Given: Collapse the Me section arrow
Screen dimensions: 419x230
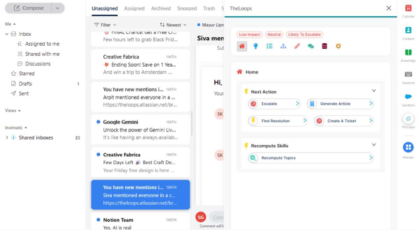Looking at the screenshot, I should point(15,24).
